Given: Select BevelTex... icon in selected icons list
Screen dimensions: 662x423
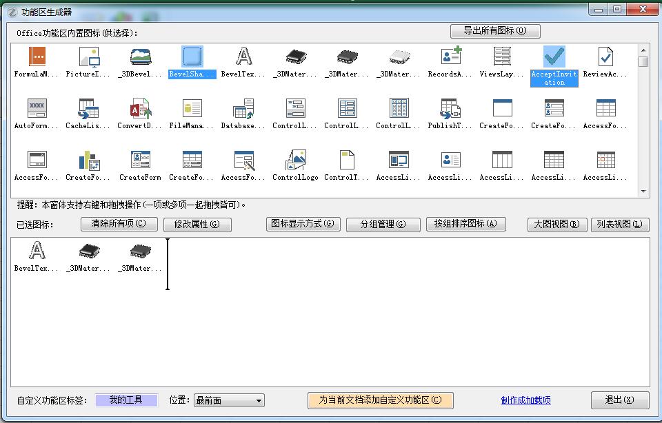Looking at the screenshot, I should tap(37, 251).
